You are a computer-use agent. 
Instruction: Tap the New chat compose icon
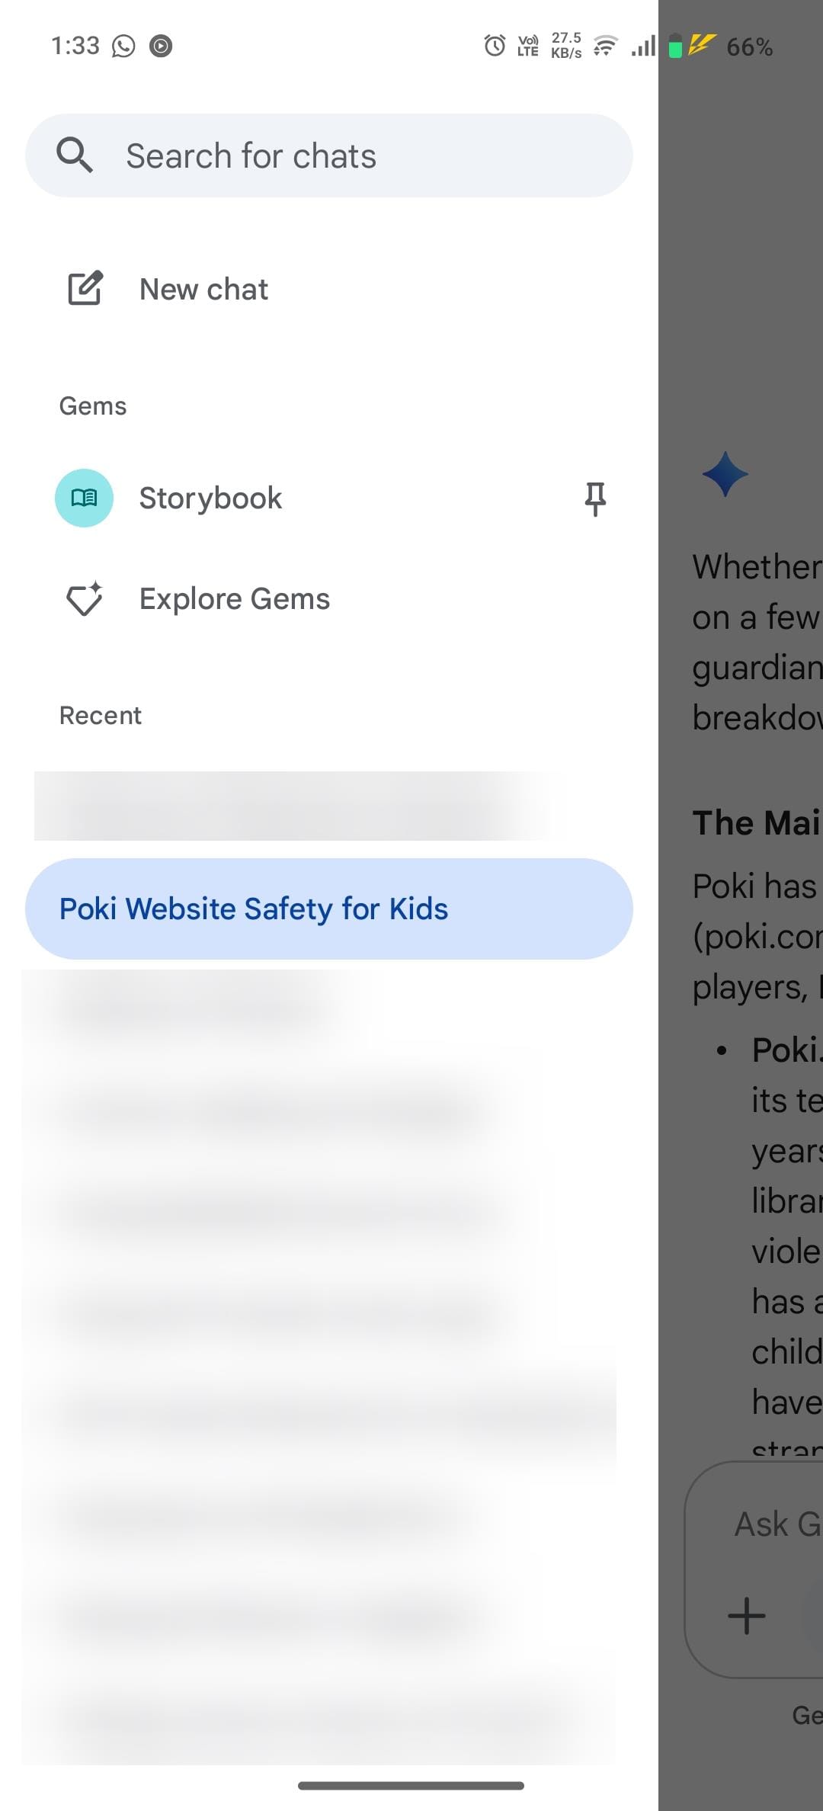85,289
